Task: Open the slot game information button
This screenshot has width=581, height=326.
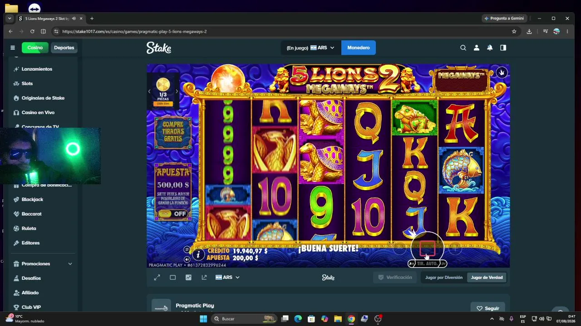Action: [198, 254]
